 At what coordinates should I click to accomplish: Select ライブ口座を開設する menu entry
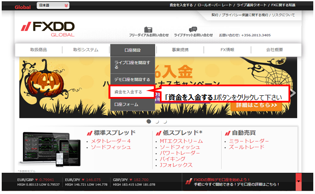tap(132, 65)
